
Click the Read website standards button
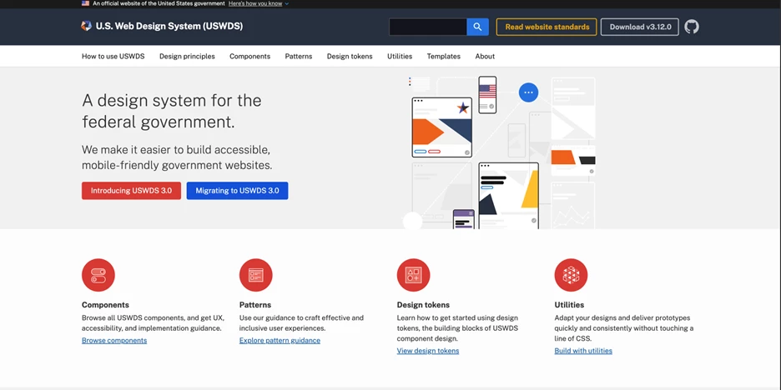[547, 27]
